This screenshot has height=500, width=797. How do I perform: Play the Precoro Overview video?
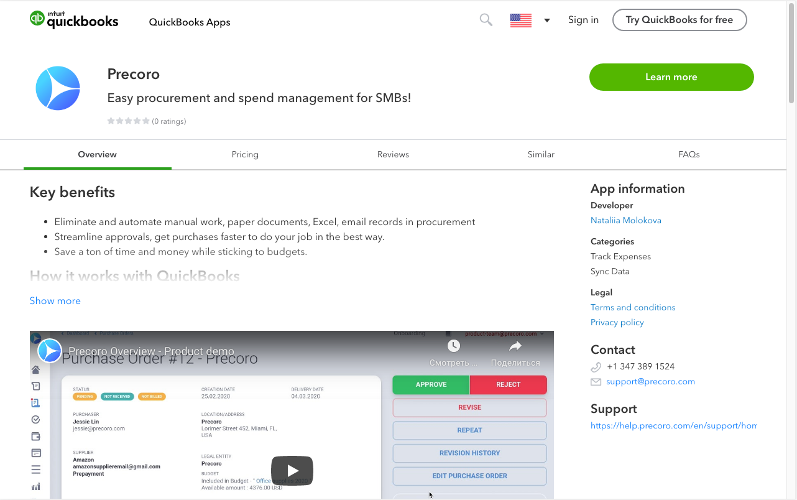coord(292,471)
